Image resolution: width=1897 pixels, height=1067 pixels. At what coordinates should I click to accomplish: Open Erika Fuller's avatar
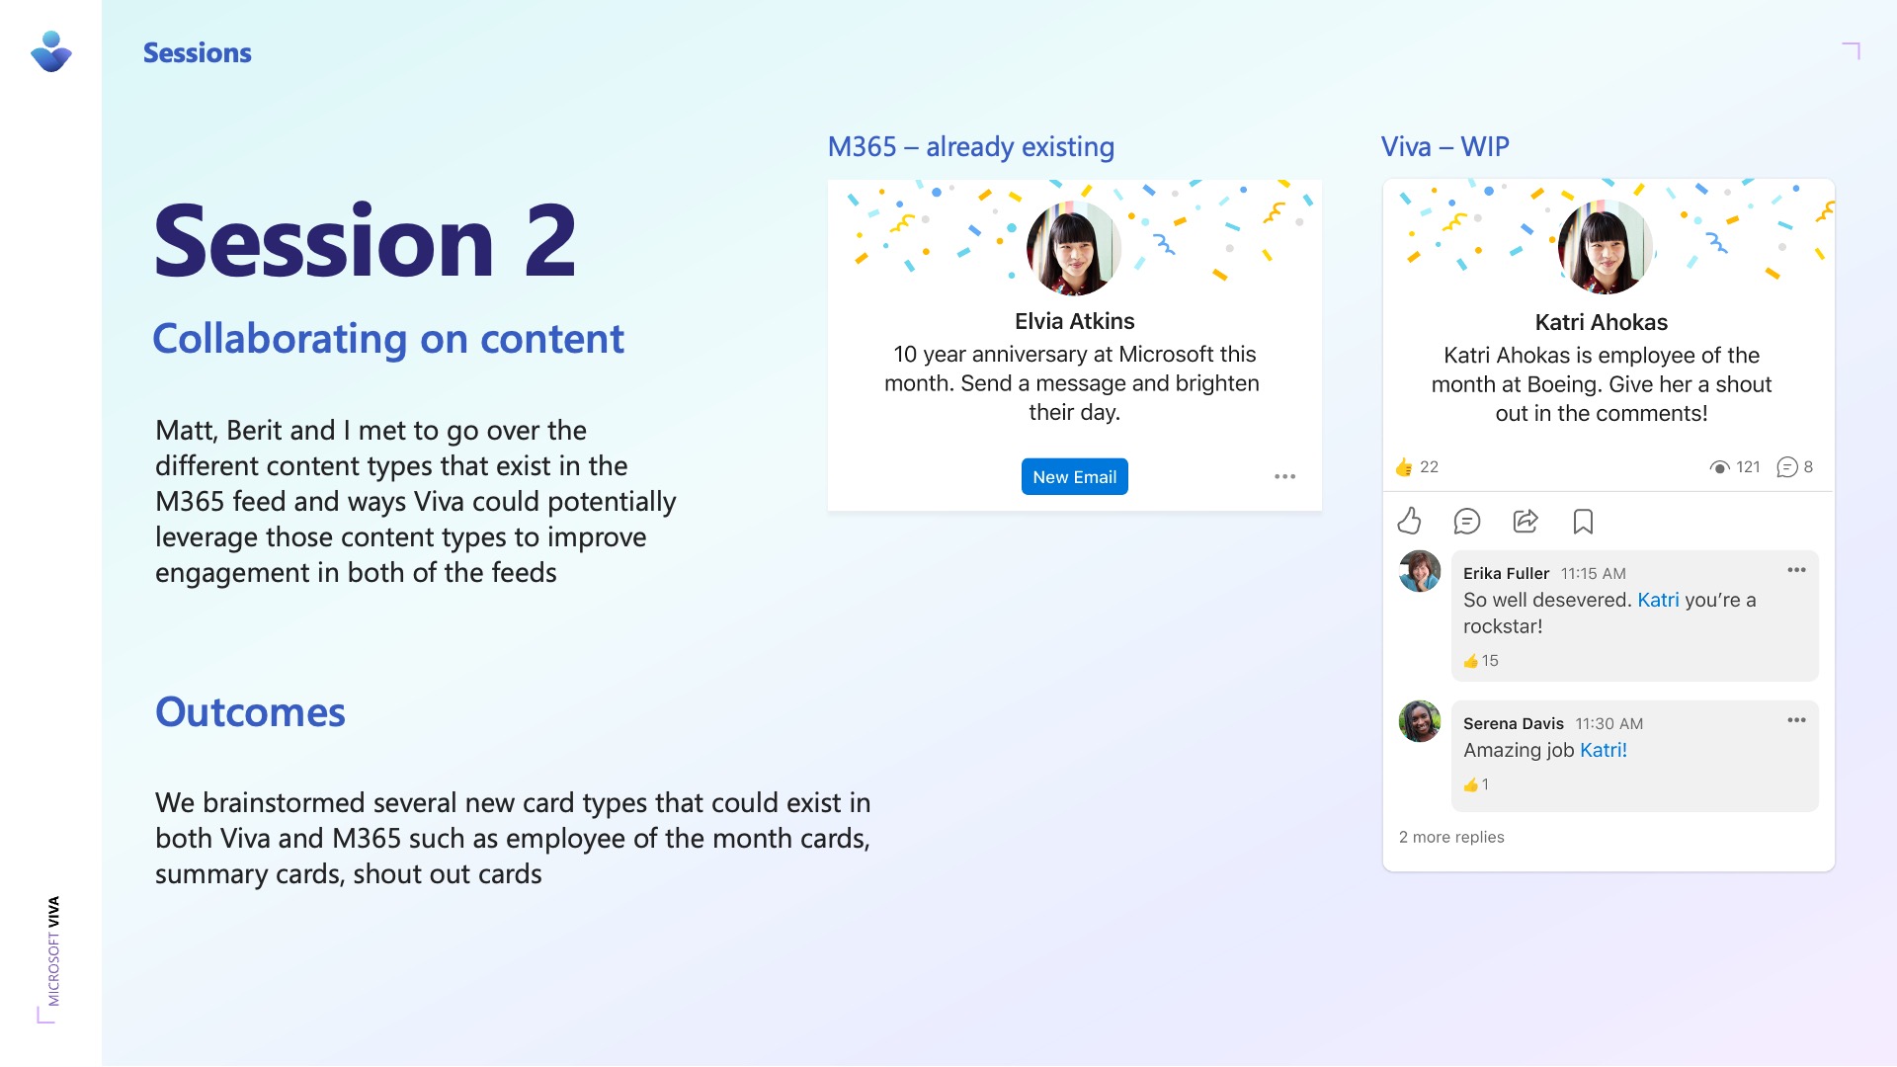pos(1420,571)
